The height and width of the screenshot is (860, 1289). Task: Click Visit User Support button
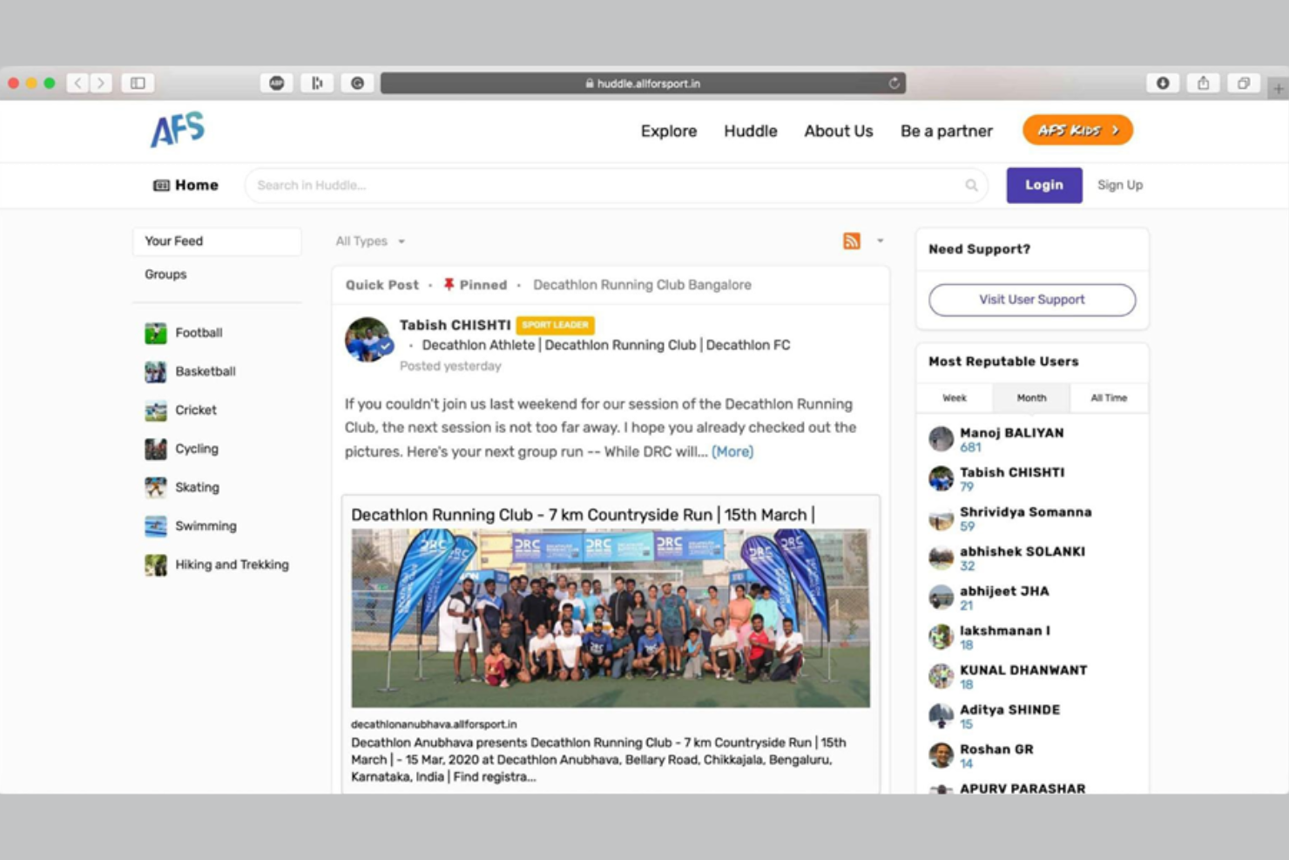(x=1032, y=300)
